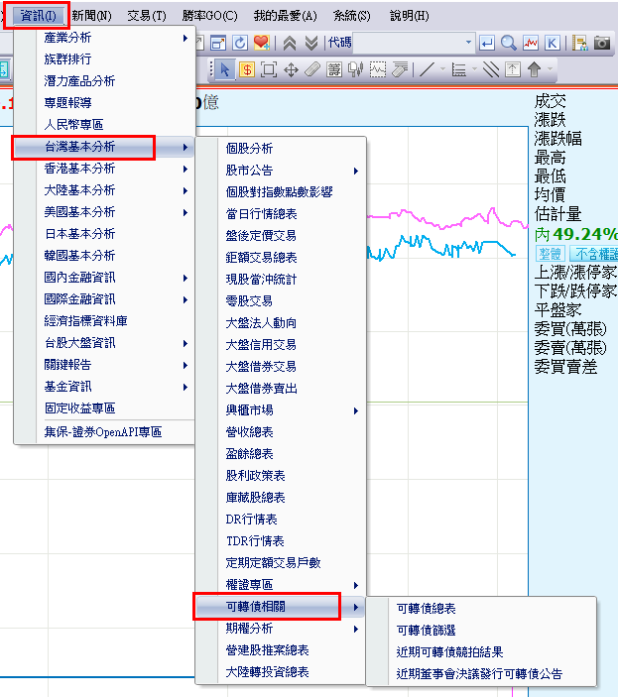Click 近期可轉債競拍結果 menu entry
This screenshot has height=697, width=618.
(x=449, y=652)
